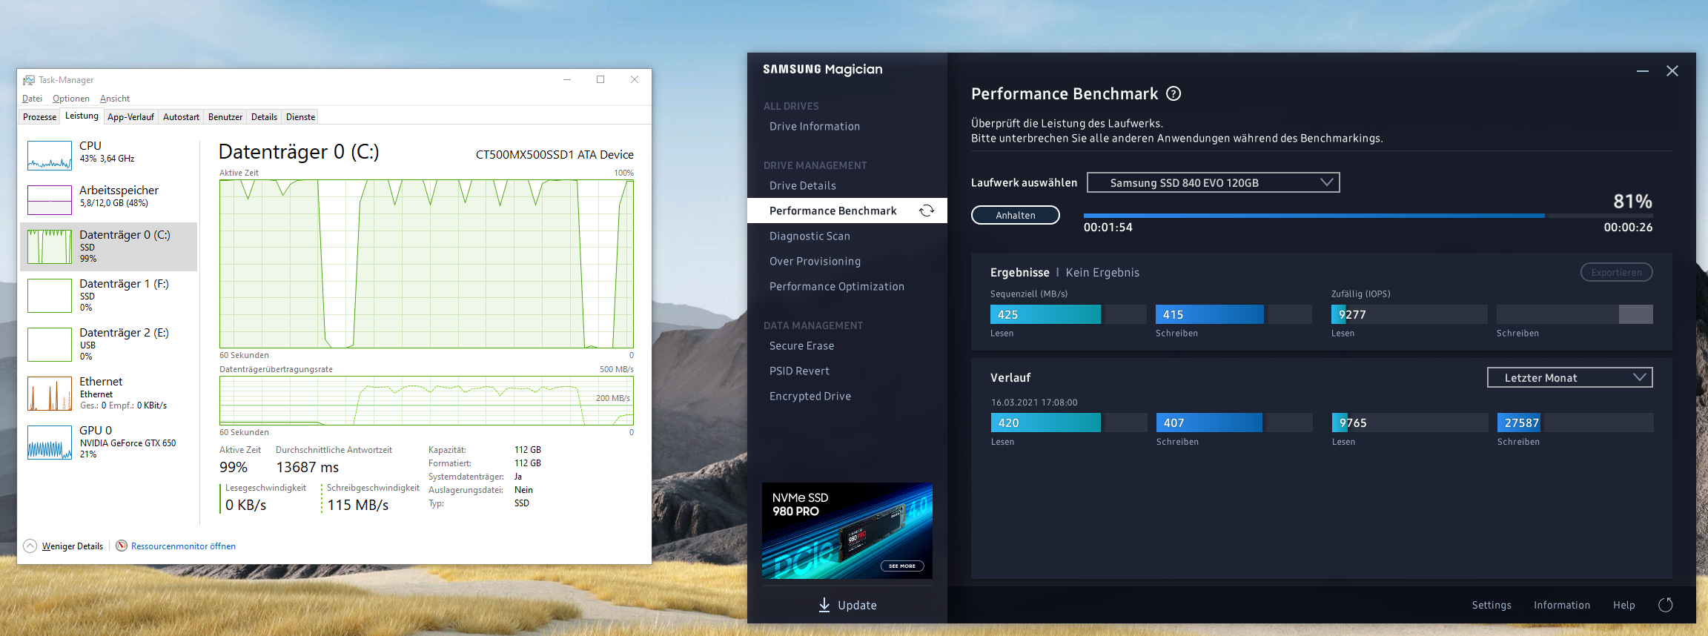The width and height of the screenshot is (1708, 636).
Task: Click the 13687 ms response time value
Action: tap(308, 467)
